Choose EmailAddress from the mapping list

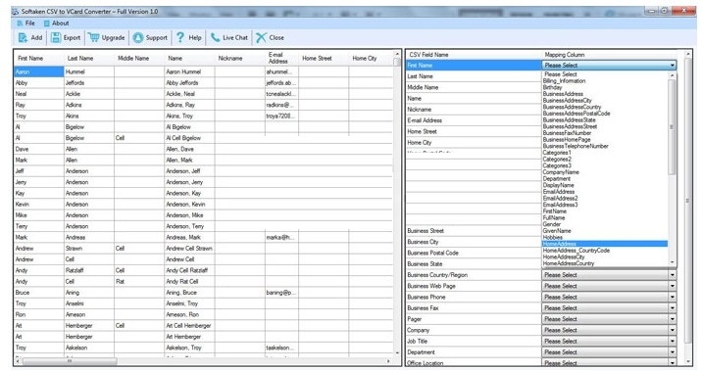pyautogui.click(x=559, y=191)
